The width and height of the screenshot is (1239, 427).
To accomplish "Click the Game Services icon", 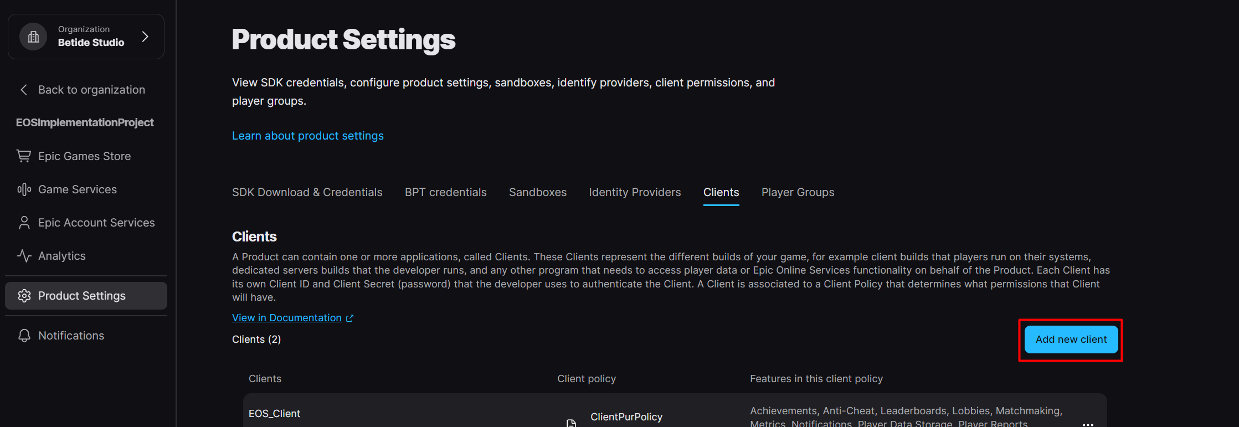I will tap(24, 189).
